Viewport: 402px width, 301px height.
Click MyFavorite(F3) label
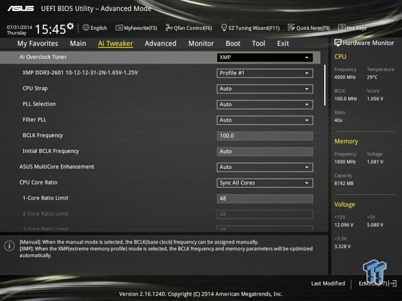(141, 28)
